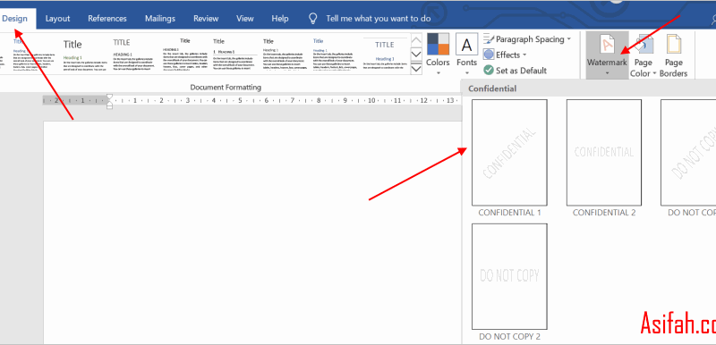Open Page Borders dialog
Screen dimensions: 716x345
674,55
